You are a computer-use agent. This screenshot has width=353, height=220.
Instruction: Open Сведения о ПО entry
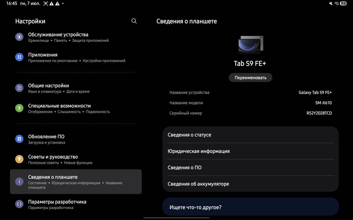tap(250, 167)
